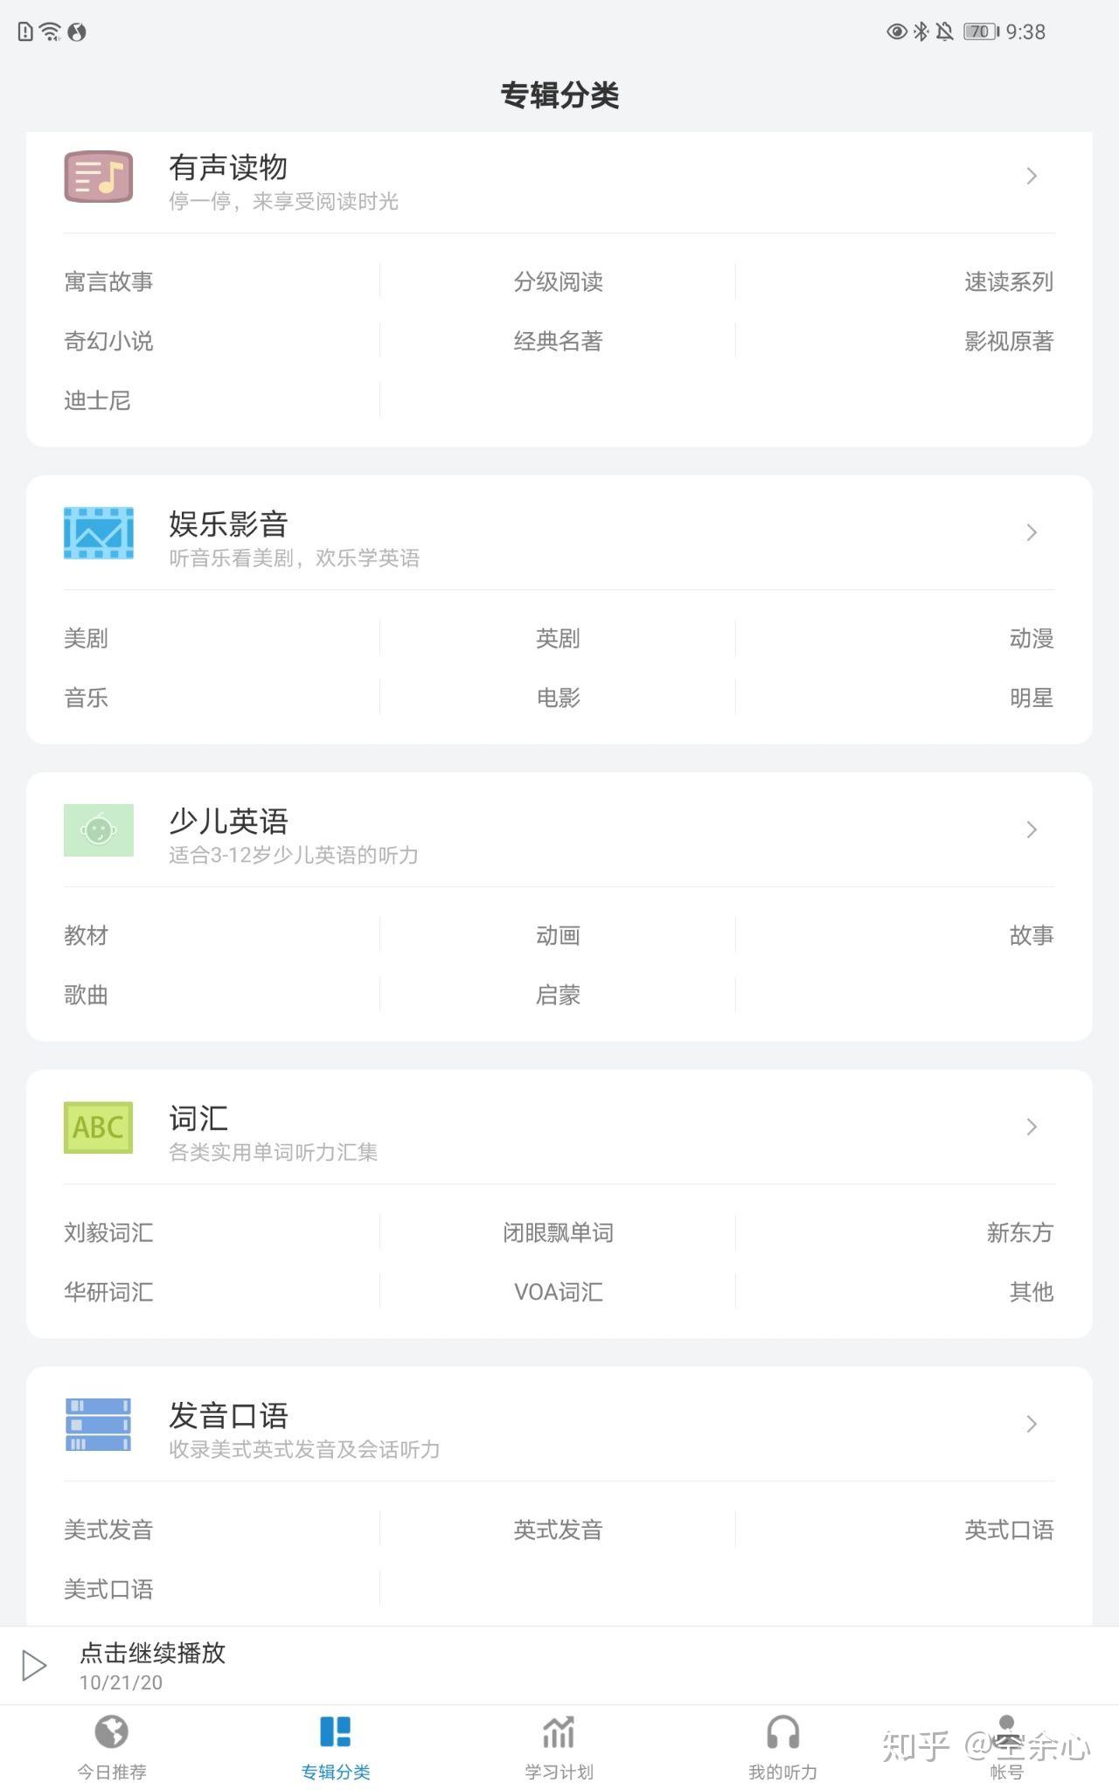
Task: Open 学习计划 chart icon tab
Action: point(559,1746)
